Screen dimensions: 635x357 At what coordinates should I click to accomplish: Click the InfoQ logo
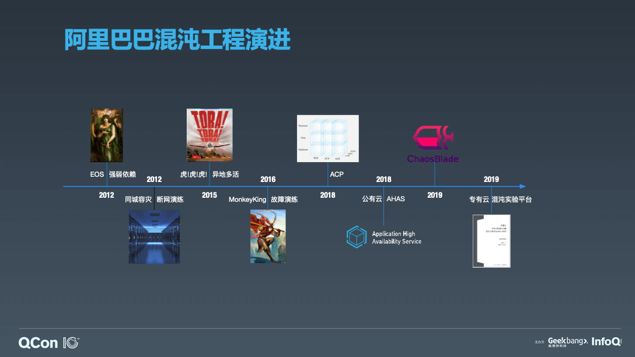[606, 342]
